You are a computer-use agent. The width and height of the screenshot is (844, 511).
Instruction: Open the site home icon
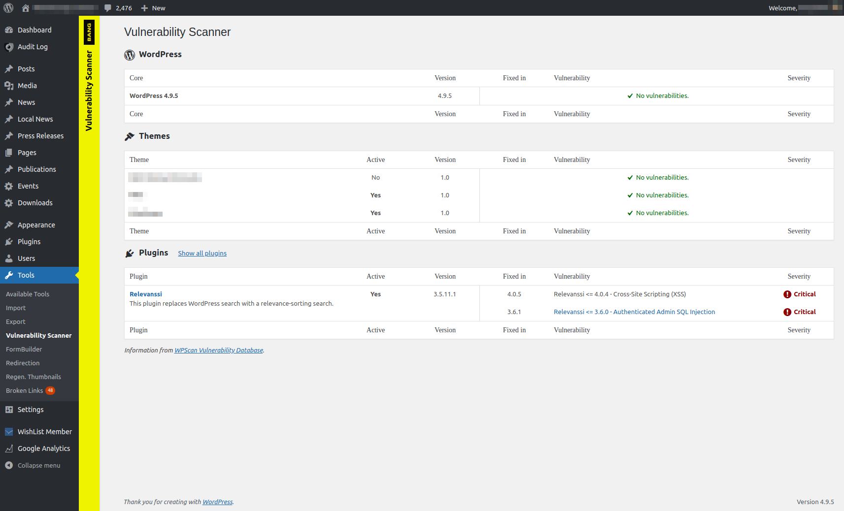(26, 8)
